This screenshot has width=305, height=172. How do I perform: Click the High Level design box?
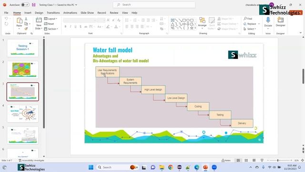coord(153,89)
